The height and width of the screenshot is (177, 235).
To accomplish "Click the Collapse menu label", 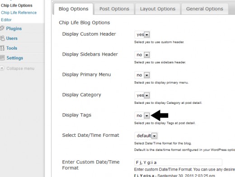I will [x=20, y=69].
